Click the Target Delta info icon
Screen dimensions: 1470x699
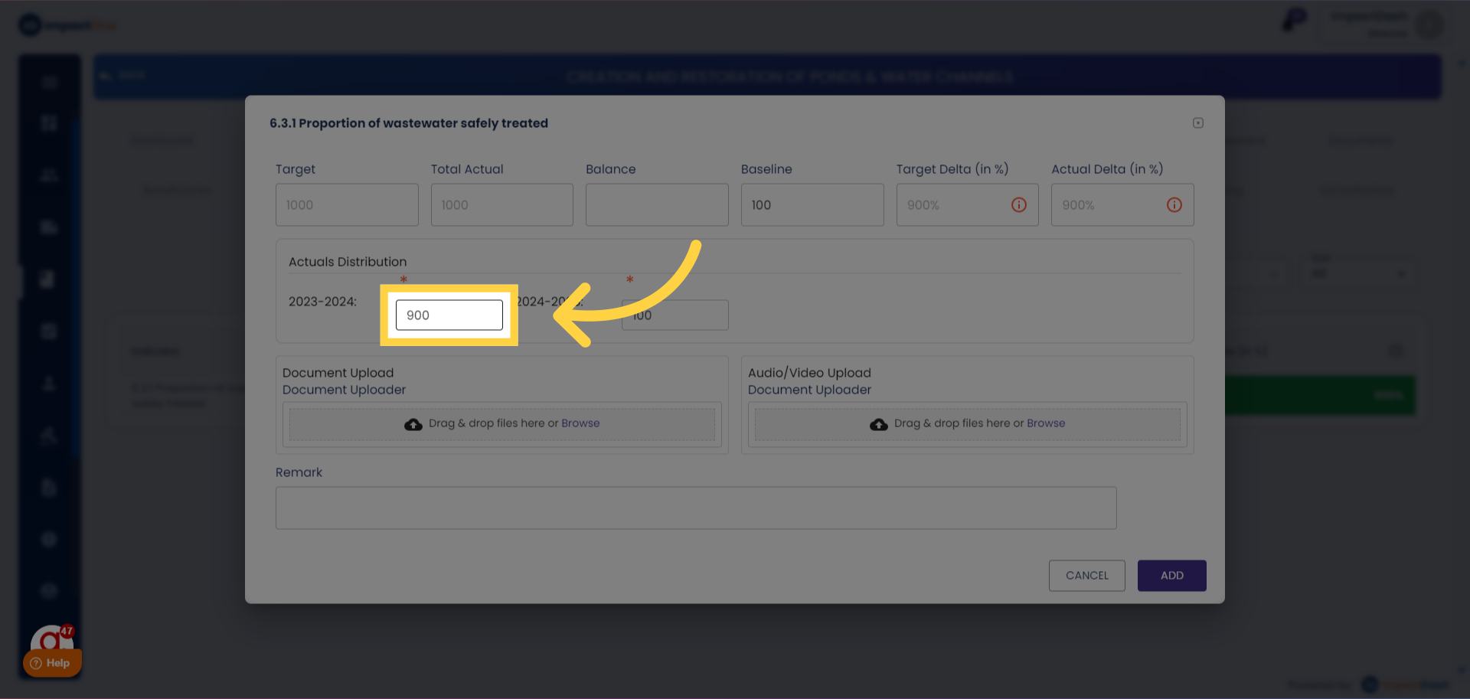click(x=1018, y=204)
